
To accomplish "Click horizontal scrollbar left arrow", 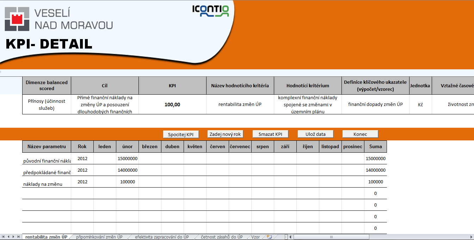I will (291, 237).
